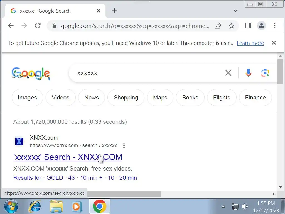Toggle the Chrome side panel icon
The height and width of the screenshot is (214, 285).
point(248,26)
